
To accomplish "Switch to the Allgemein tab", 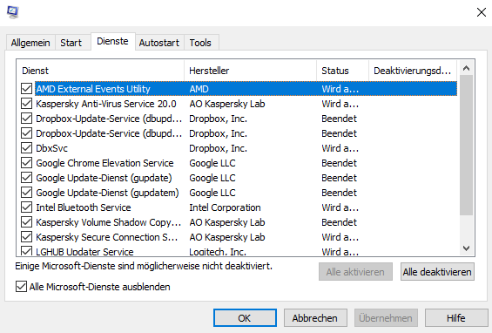I will (x=30, y=43).
